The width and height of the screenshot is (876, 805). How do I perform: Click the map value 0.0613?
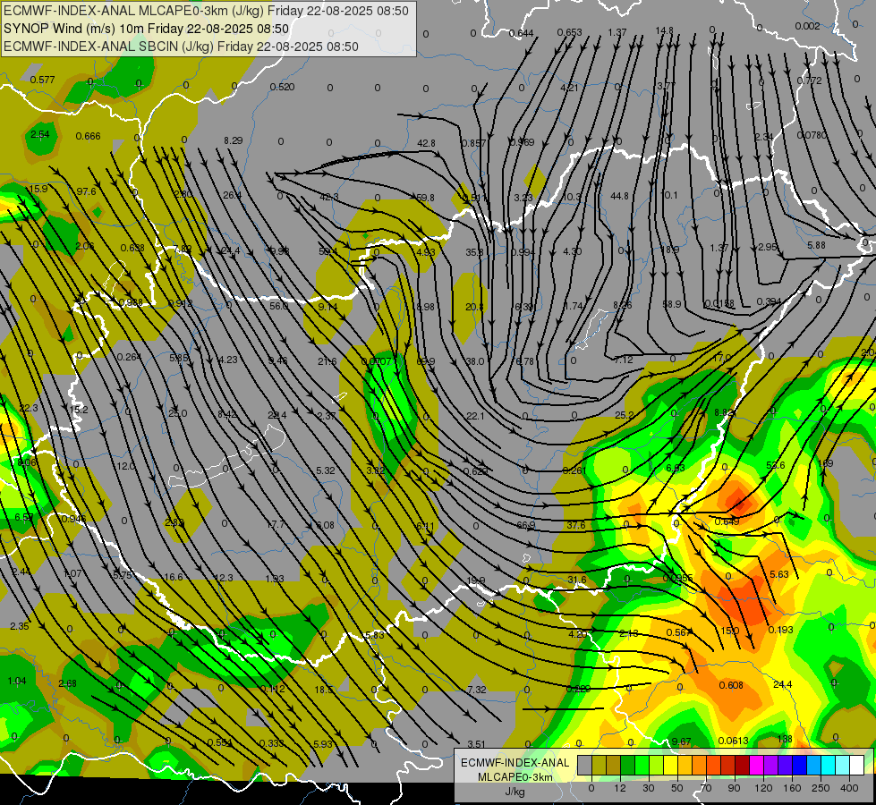pos(734,741)
